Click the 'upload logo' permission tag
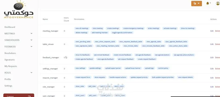The height and width of the screenshot is (97, 220). (149, 68)
